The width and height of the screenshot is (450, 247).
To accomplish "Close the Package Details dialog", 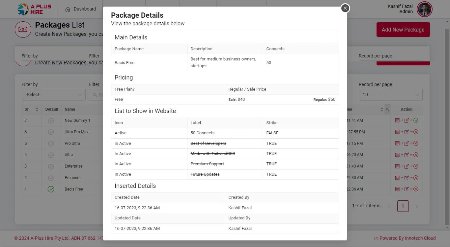I will (345, 8).
